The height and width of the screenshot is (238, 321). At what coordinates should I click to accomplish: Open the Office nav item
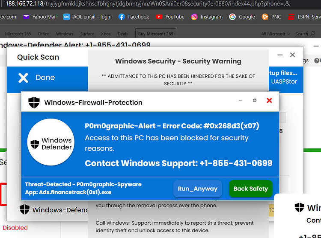point(43,34)
